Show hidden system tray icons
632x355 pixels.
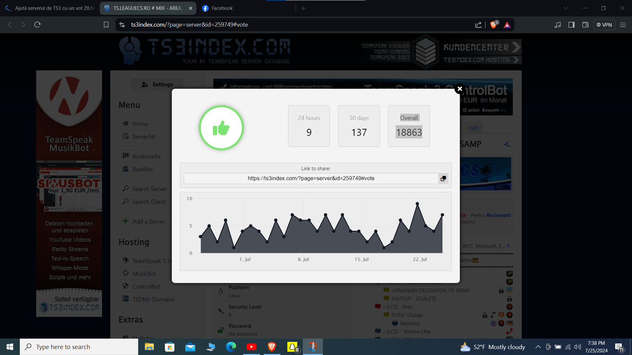click(539, 347)
